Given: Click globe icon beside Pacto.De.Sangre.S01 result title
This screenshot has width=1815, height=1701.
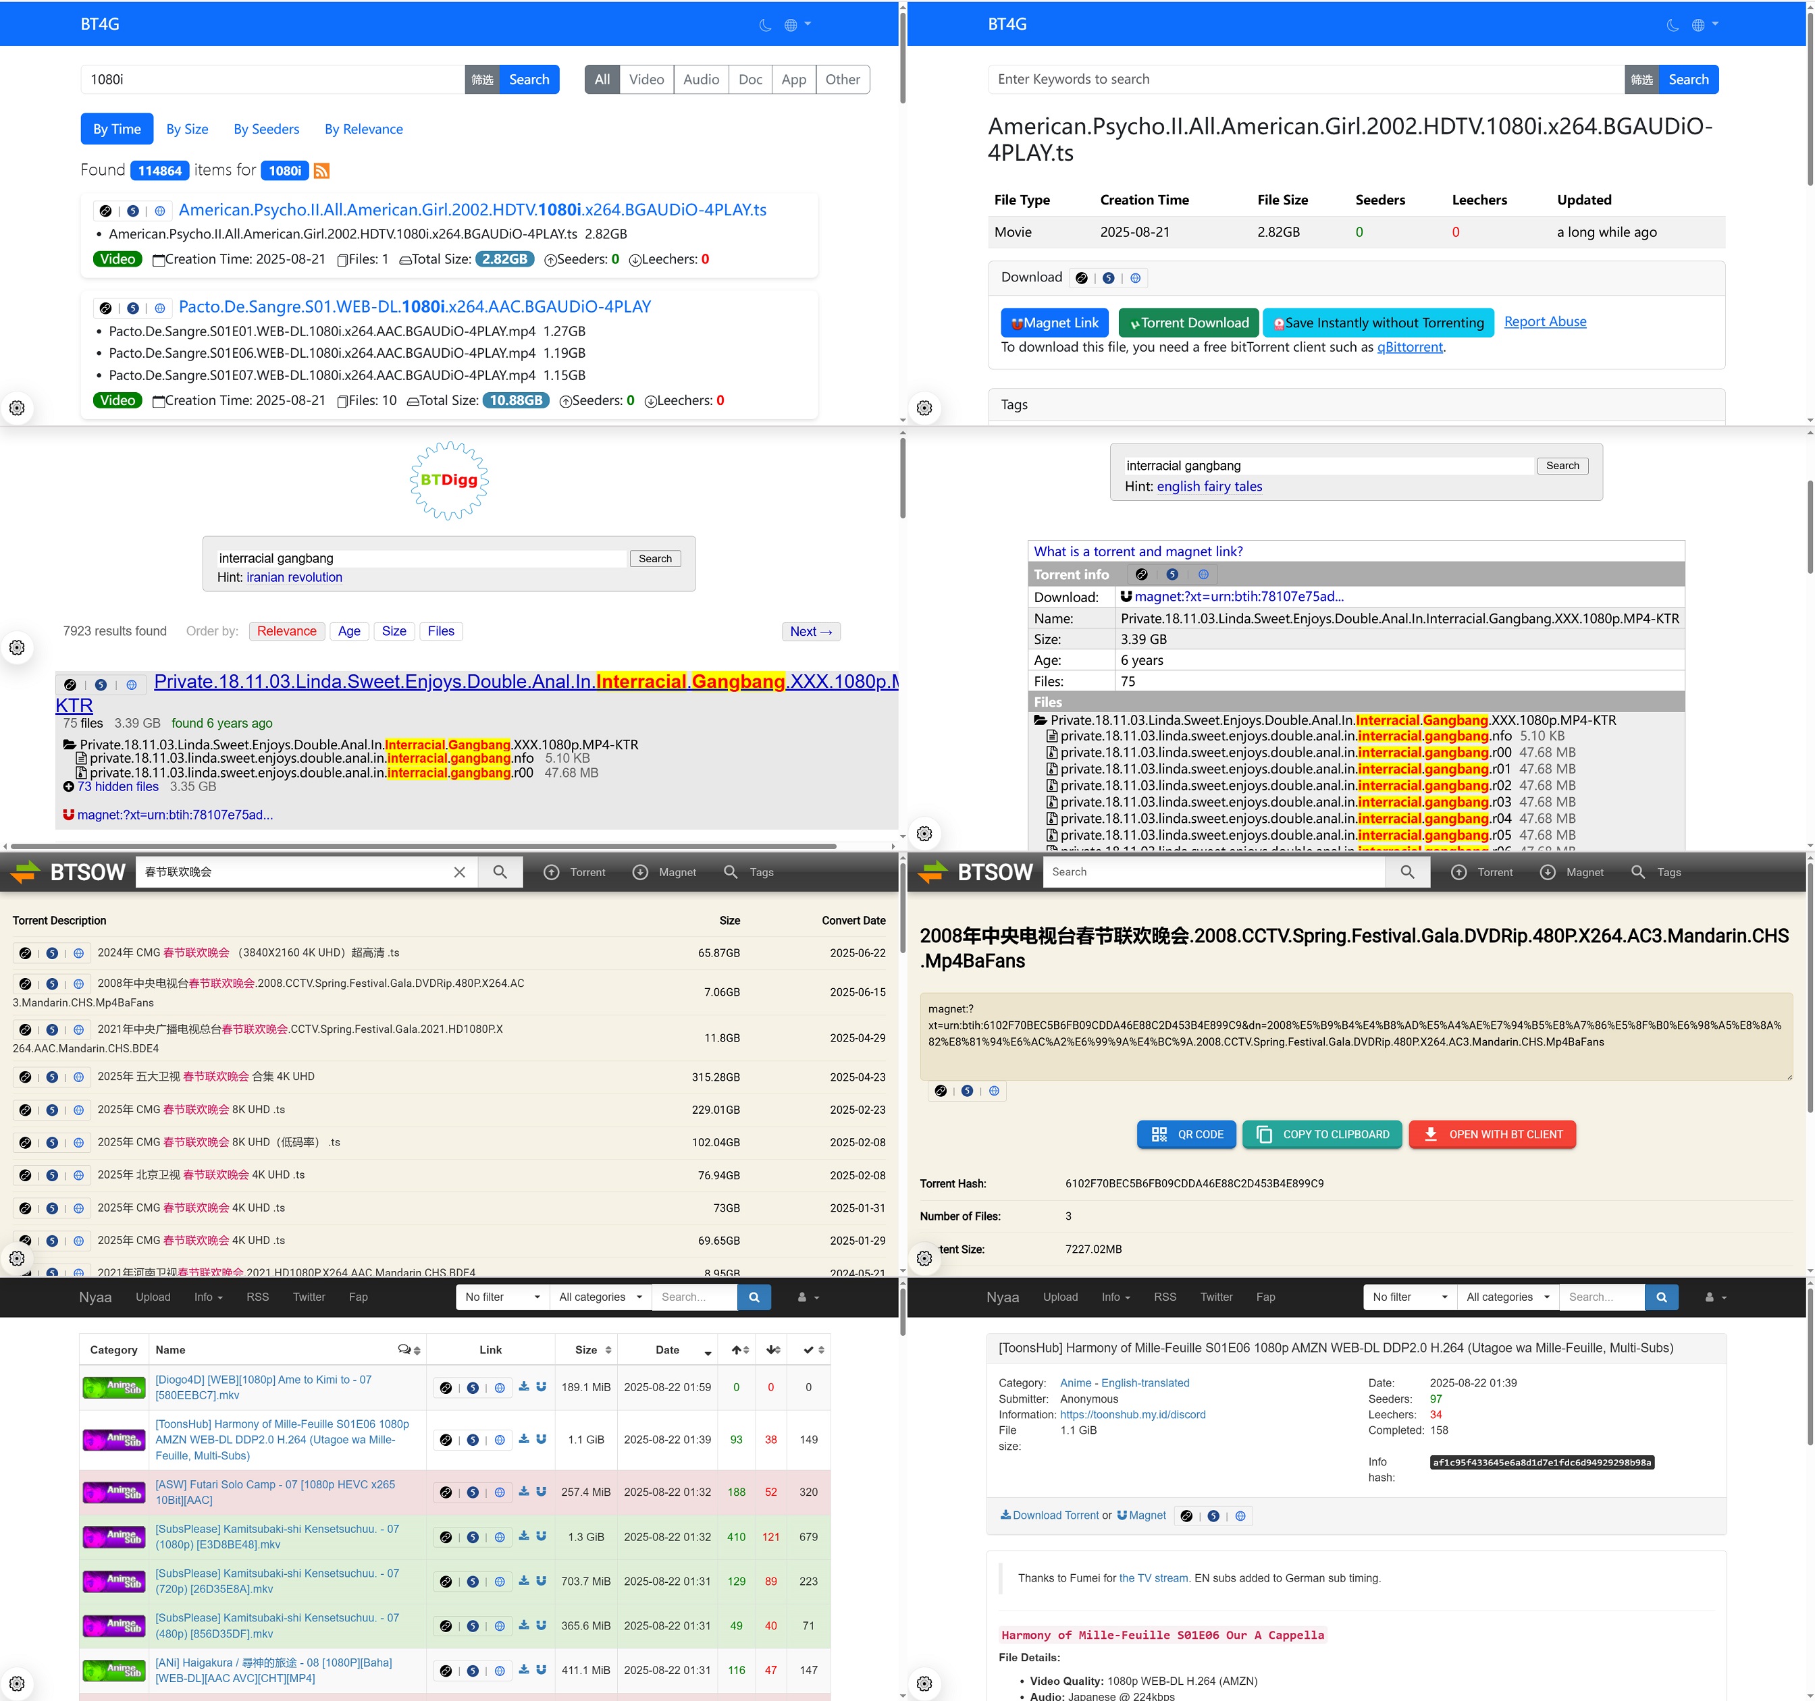Looking at the screenshot, I should (160, 308).
